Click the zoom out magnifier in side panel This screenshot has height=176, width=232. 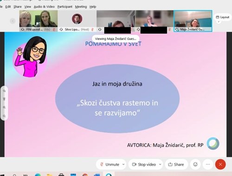click(x=4, y=116)
